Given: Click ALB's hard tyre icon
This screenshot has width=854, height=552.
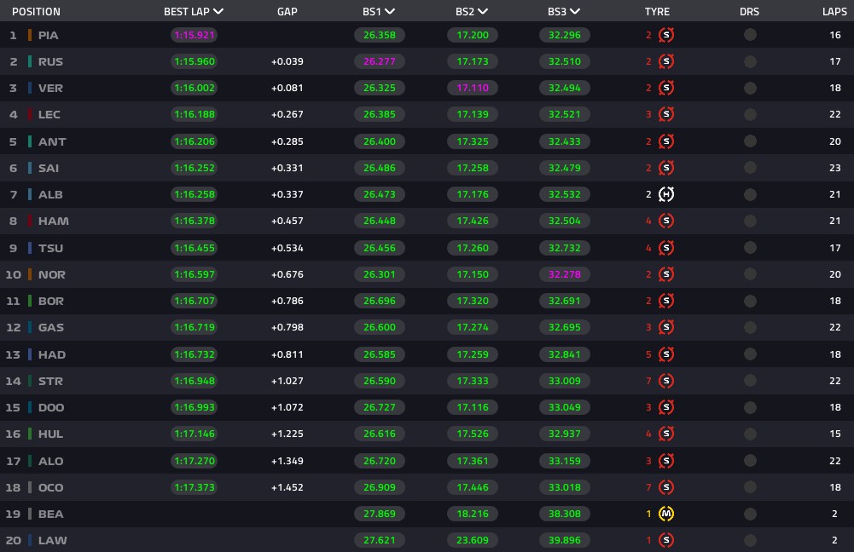Looking at the screenshot, I should (x=666, y=194).
